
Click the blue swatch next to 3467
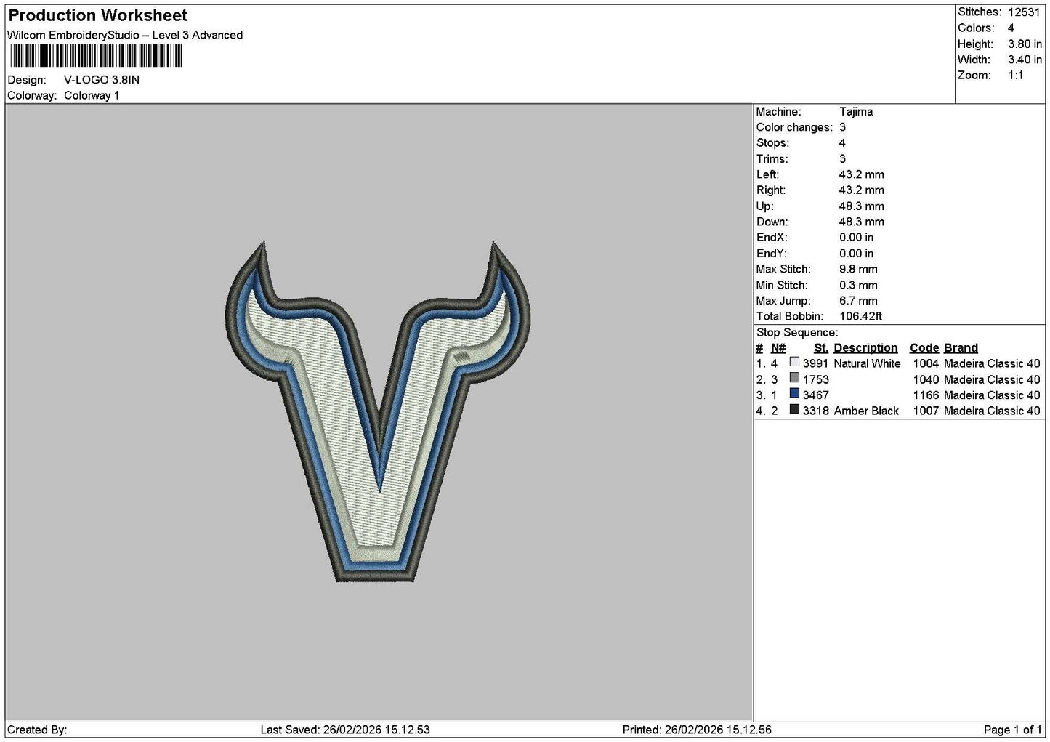coord(794,394)
